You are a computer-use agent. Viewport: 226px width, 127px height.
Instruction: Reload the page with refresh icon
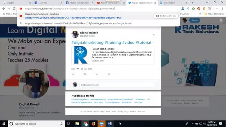pyautogui.click(x=14, y=8)
